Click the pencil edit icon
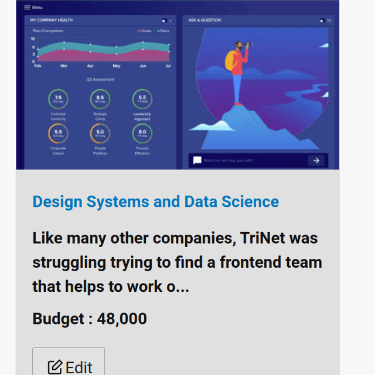Screen dimensions: 375x375 (55, 367)
